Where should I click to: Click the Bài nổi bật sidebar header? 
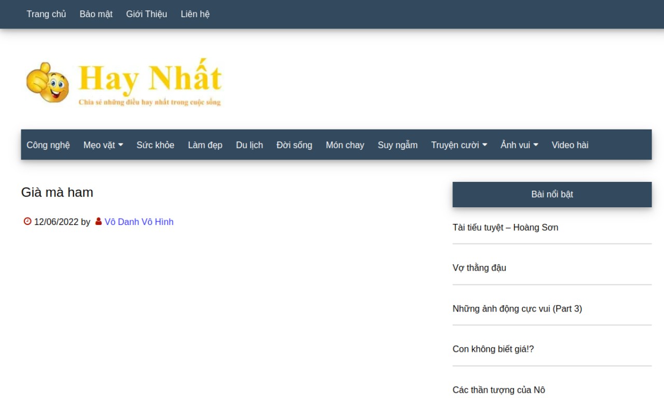[x=552, y=194]
